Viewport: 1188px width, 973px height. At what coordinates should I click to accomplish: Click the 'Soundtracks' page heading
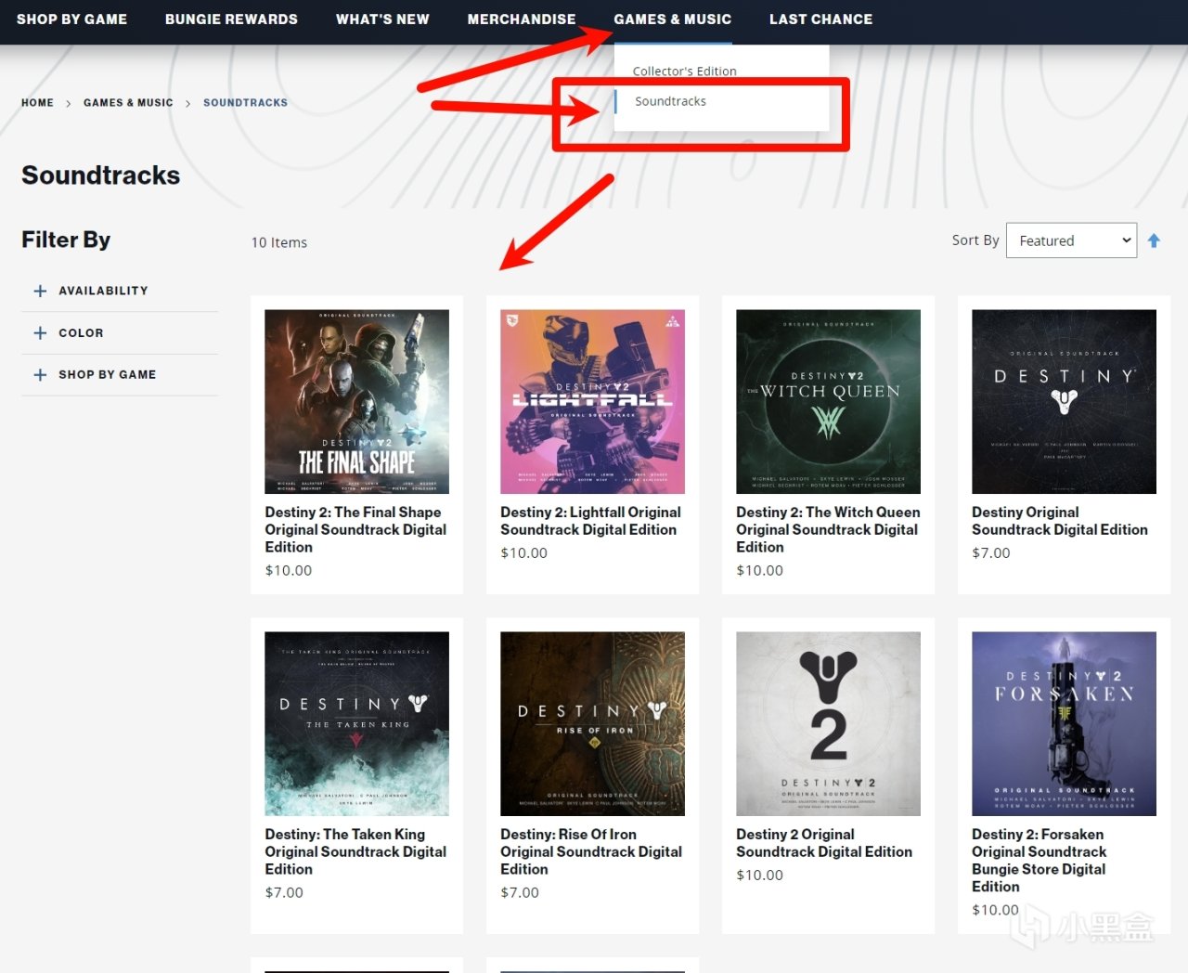pyautogui.click(x=101, y=175)
